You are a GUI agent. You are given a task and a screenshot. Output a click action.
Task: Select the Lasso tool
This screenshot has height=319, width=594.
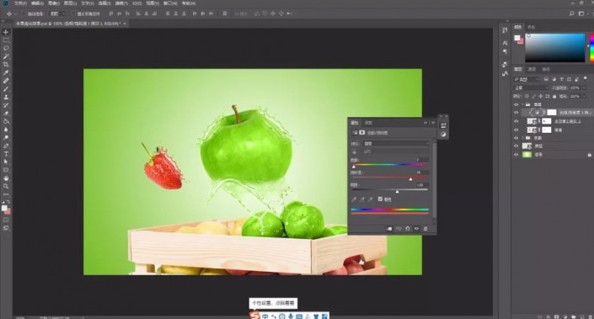6,49
